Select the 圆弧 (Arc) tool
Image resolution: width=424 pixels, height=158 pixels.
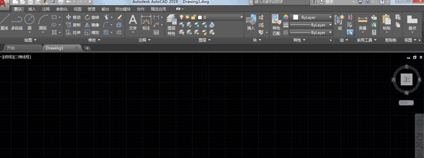pyautogui.click(x=43, y=22)
